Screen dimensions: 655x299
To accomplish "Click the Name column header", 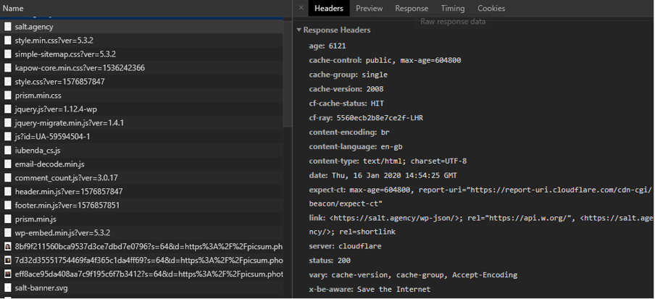I will (x=13, y=9).
